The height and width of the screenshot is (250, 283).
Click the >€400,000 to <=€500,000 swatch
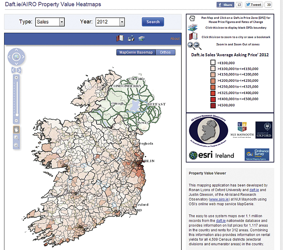(213, 99)
